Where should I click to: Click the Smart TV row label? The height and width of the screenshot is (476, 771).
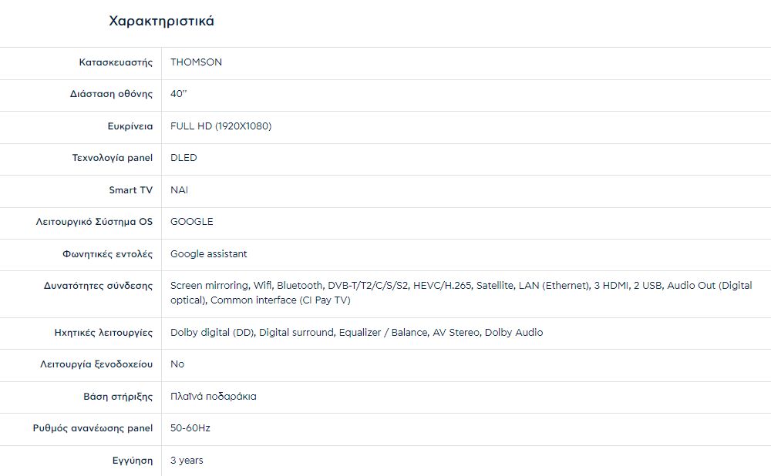[x=130, y=190]
